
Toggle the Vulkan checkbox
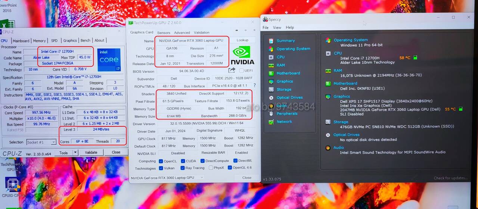click(161, 168)
